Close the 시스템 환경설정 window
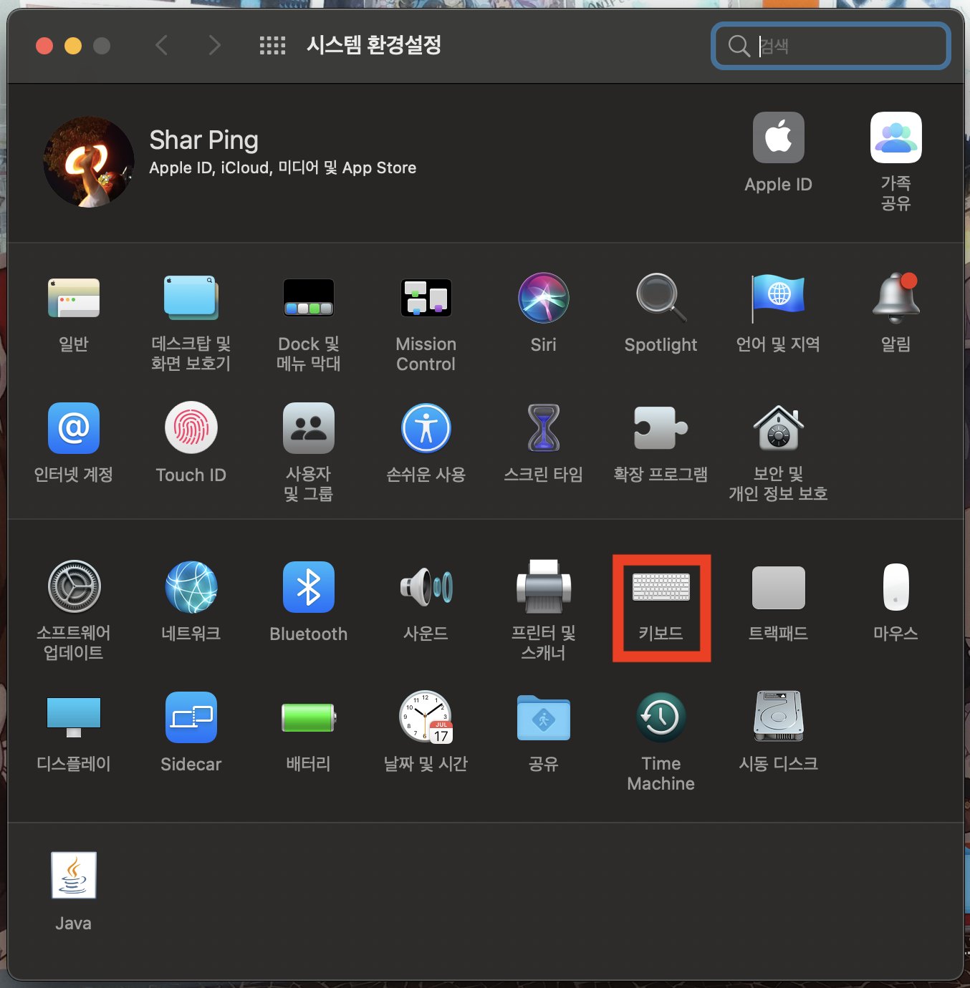 pos(44,46)
